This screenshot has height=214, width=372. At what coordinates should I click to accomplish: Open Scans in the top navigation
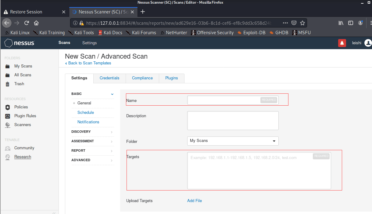[64, 43]
